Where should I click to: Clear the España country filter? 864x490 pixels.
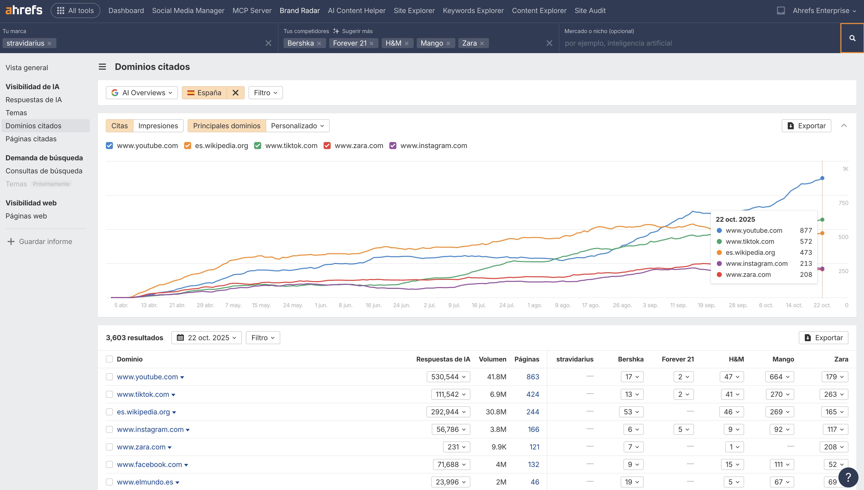point(236,93)
